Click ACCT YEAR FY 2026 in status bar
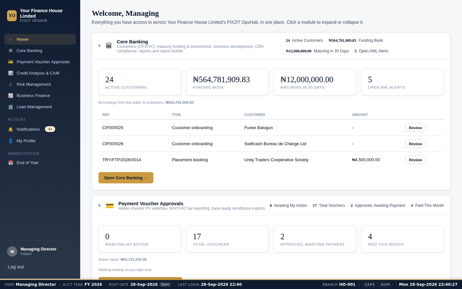This screenshot has height=289, width=462. click(x=82, y=285)
